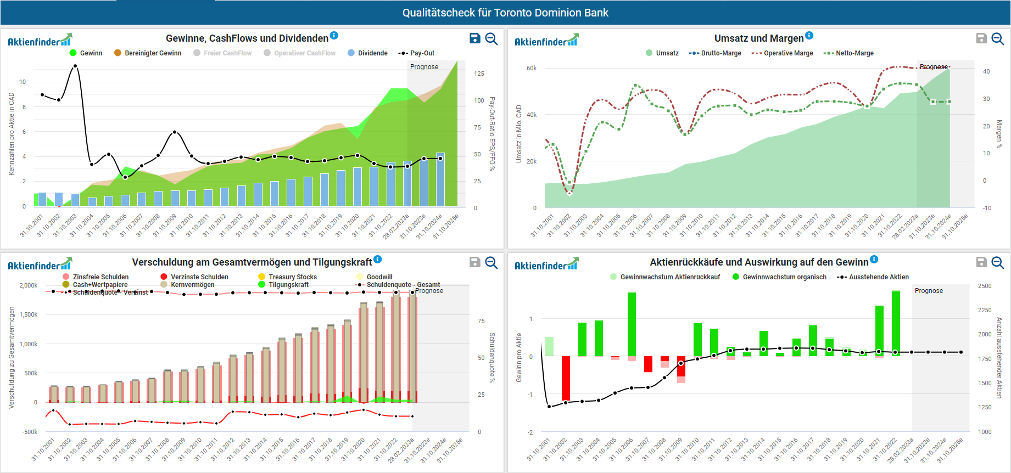Click the green Gewinn legend color dot
Viewport: 1011px width, 473px height.
click(73, 53)
